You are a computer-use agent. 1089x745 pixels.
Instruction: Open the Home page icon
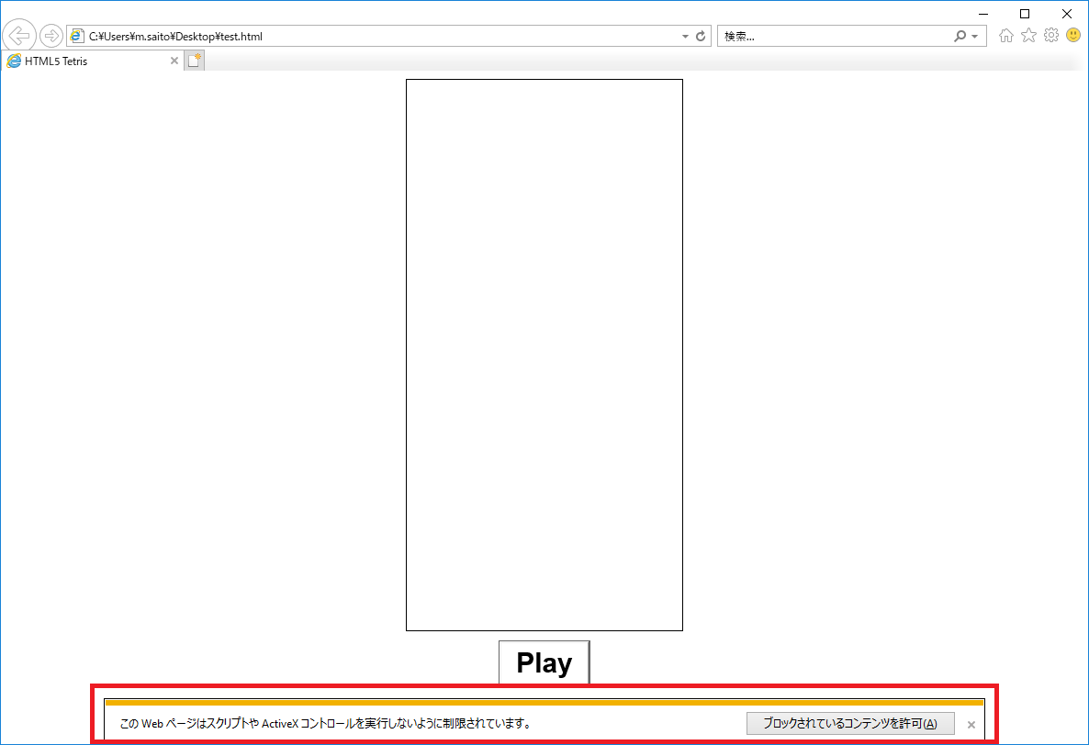coord(1006,36)
